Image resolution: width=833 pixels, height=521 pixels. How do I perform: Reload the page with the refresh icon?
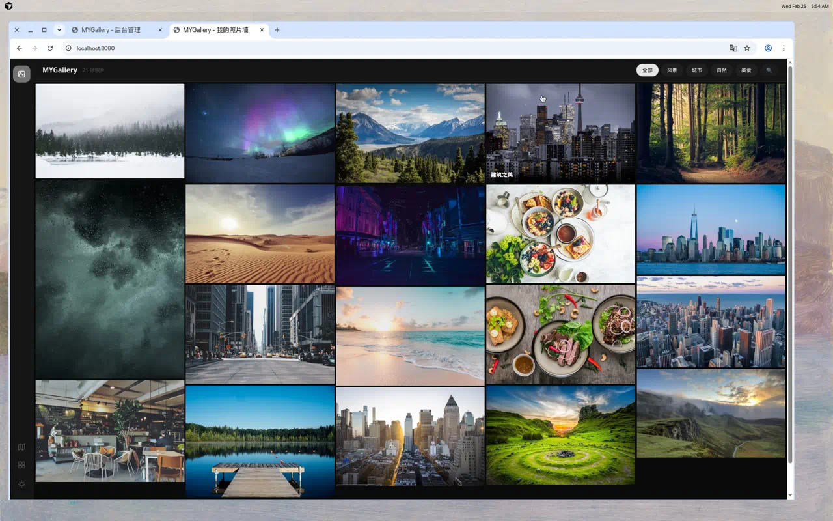click(50, 48)
